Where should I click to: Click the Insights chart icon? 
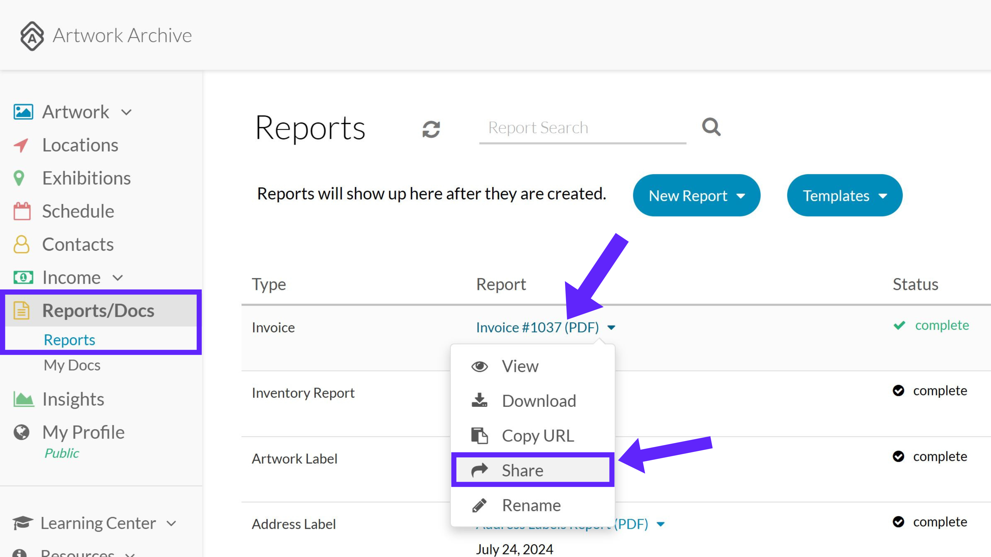23,399
